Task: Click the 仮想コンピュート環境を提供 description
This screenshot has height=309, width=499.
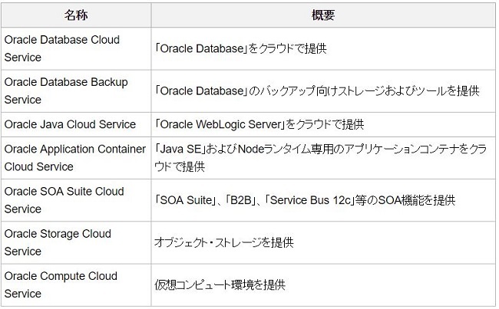Action: 220,284
